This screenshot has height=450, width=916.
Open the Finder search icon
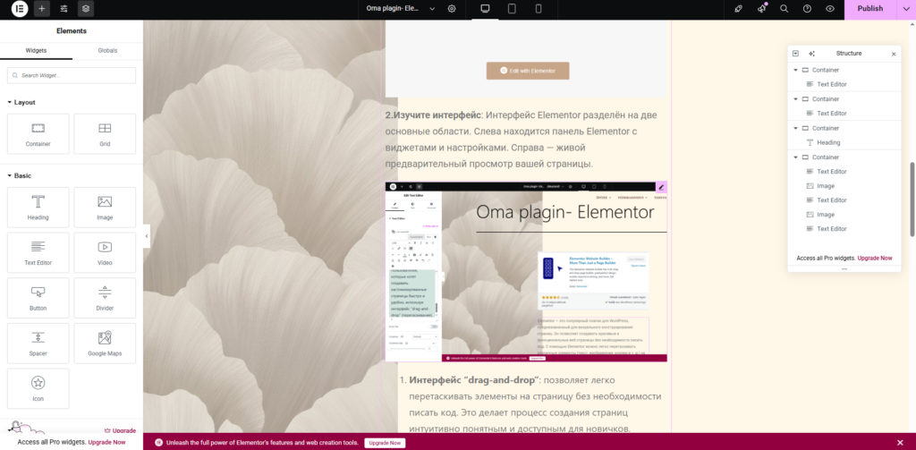click(x=784, y=9)
